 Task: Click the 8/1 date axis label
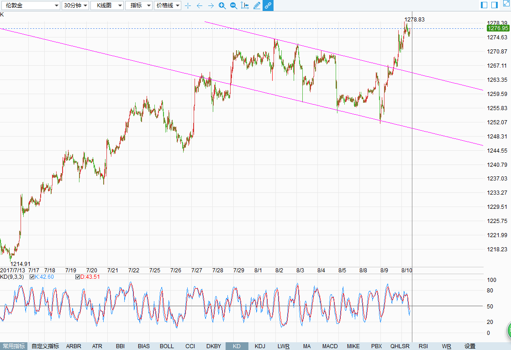click(x=258, y=270)
